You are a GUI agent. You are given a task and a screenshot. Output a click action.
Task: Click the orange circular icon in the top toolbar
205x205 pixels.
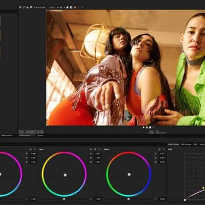click(75, 7)
